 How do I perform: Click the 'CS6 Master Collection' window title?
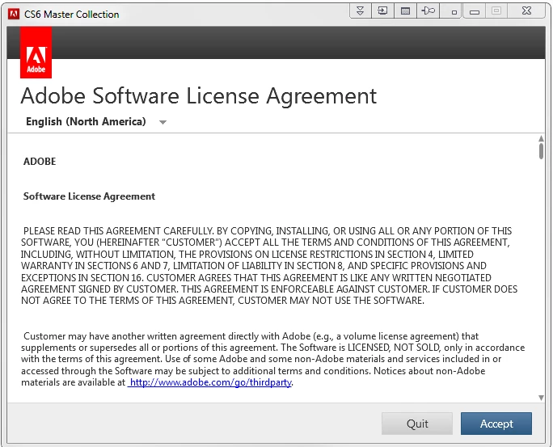[72, 15]
